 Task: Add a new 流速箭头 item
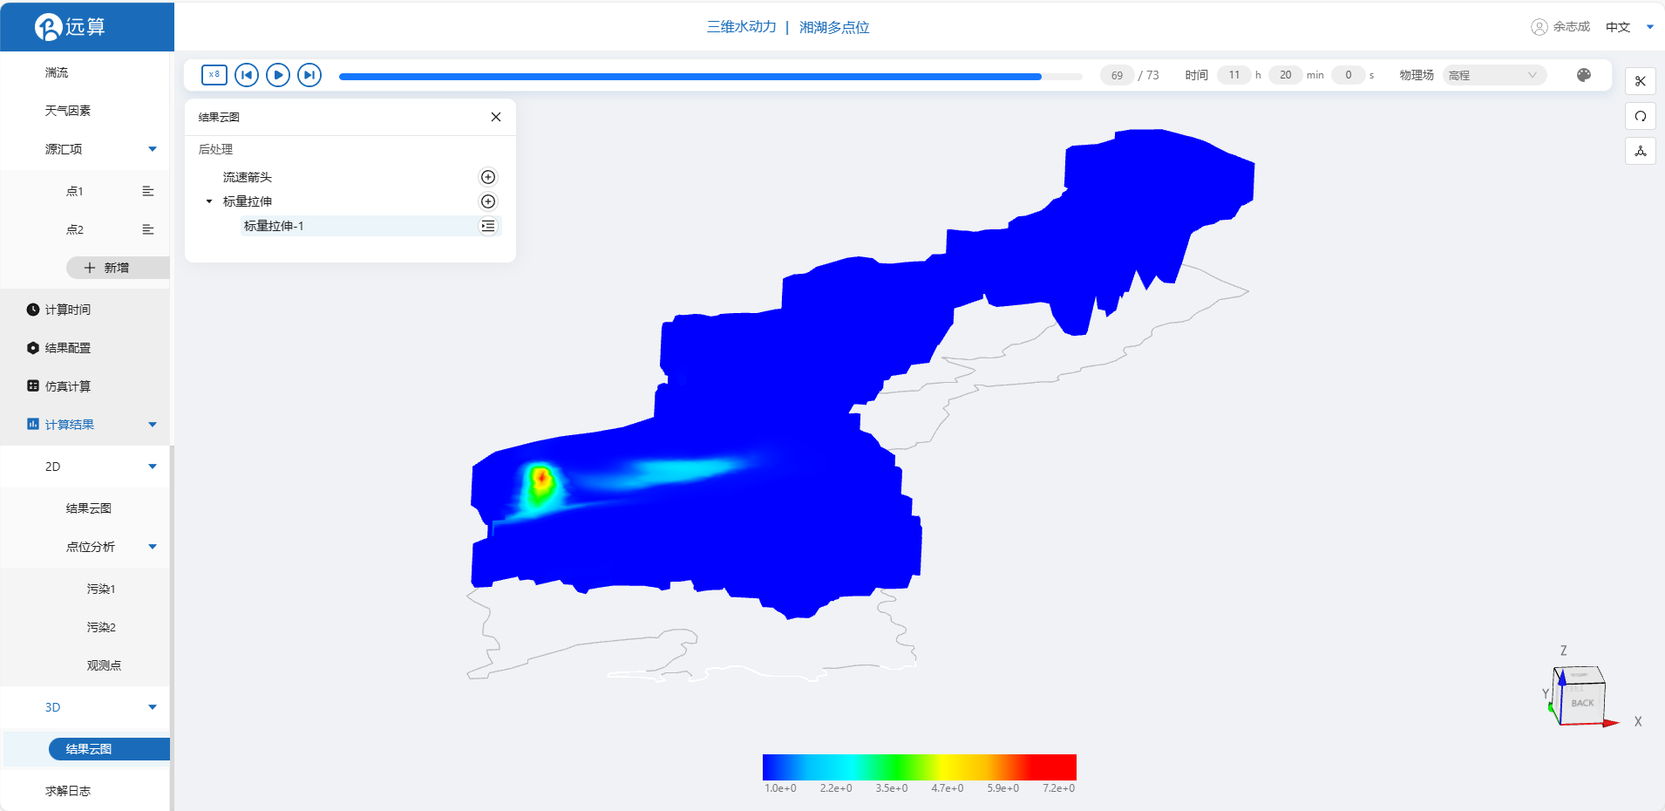[488, 177]
